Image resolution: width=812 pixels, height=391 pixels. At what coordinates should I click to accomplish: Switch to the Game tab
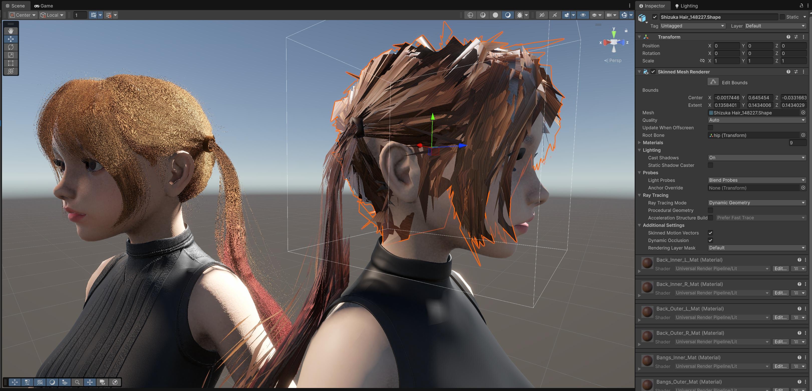[x=44, y=6]
